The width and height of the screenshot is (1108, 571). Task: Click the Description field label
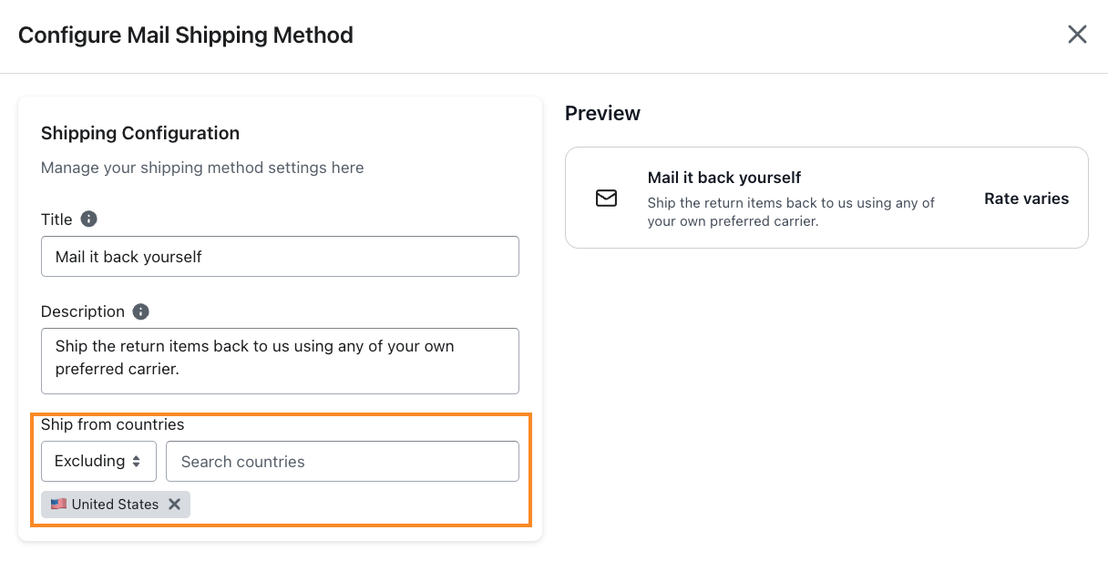(x=83, y=311)
